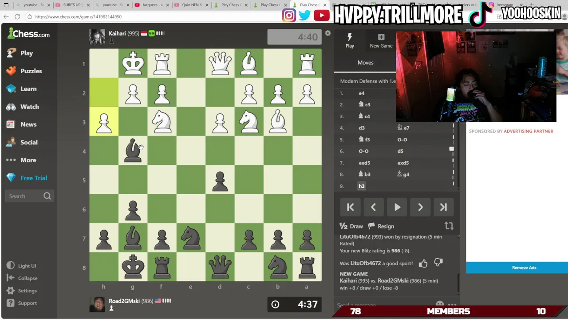Open Support in the sidebar
568x320 pixels.
click(x=22, y=303)
